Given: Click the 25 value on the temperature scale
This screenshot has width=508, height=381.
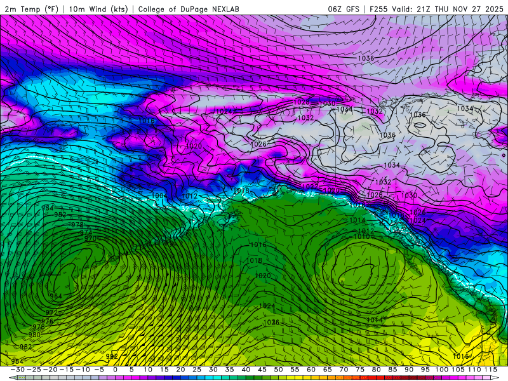Looking at the screenshot, I should point(197,370).
